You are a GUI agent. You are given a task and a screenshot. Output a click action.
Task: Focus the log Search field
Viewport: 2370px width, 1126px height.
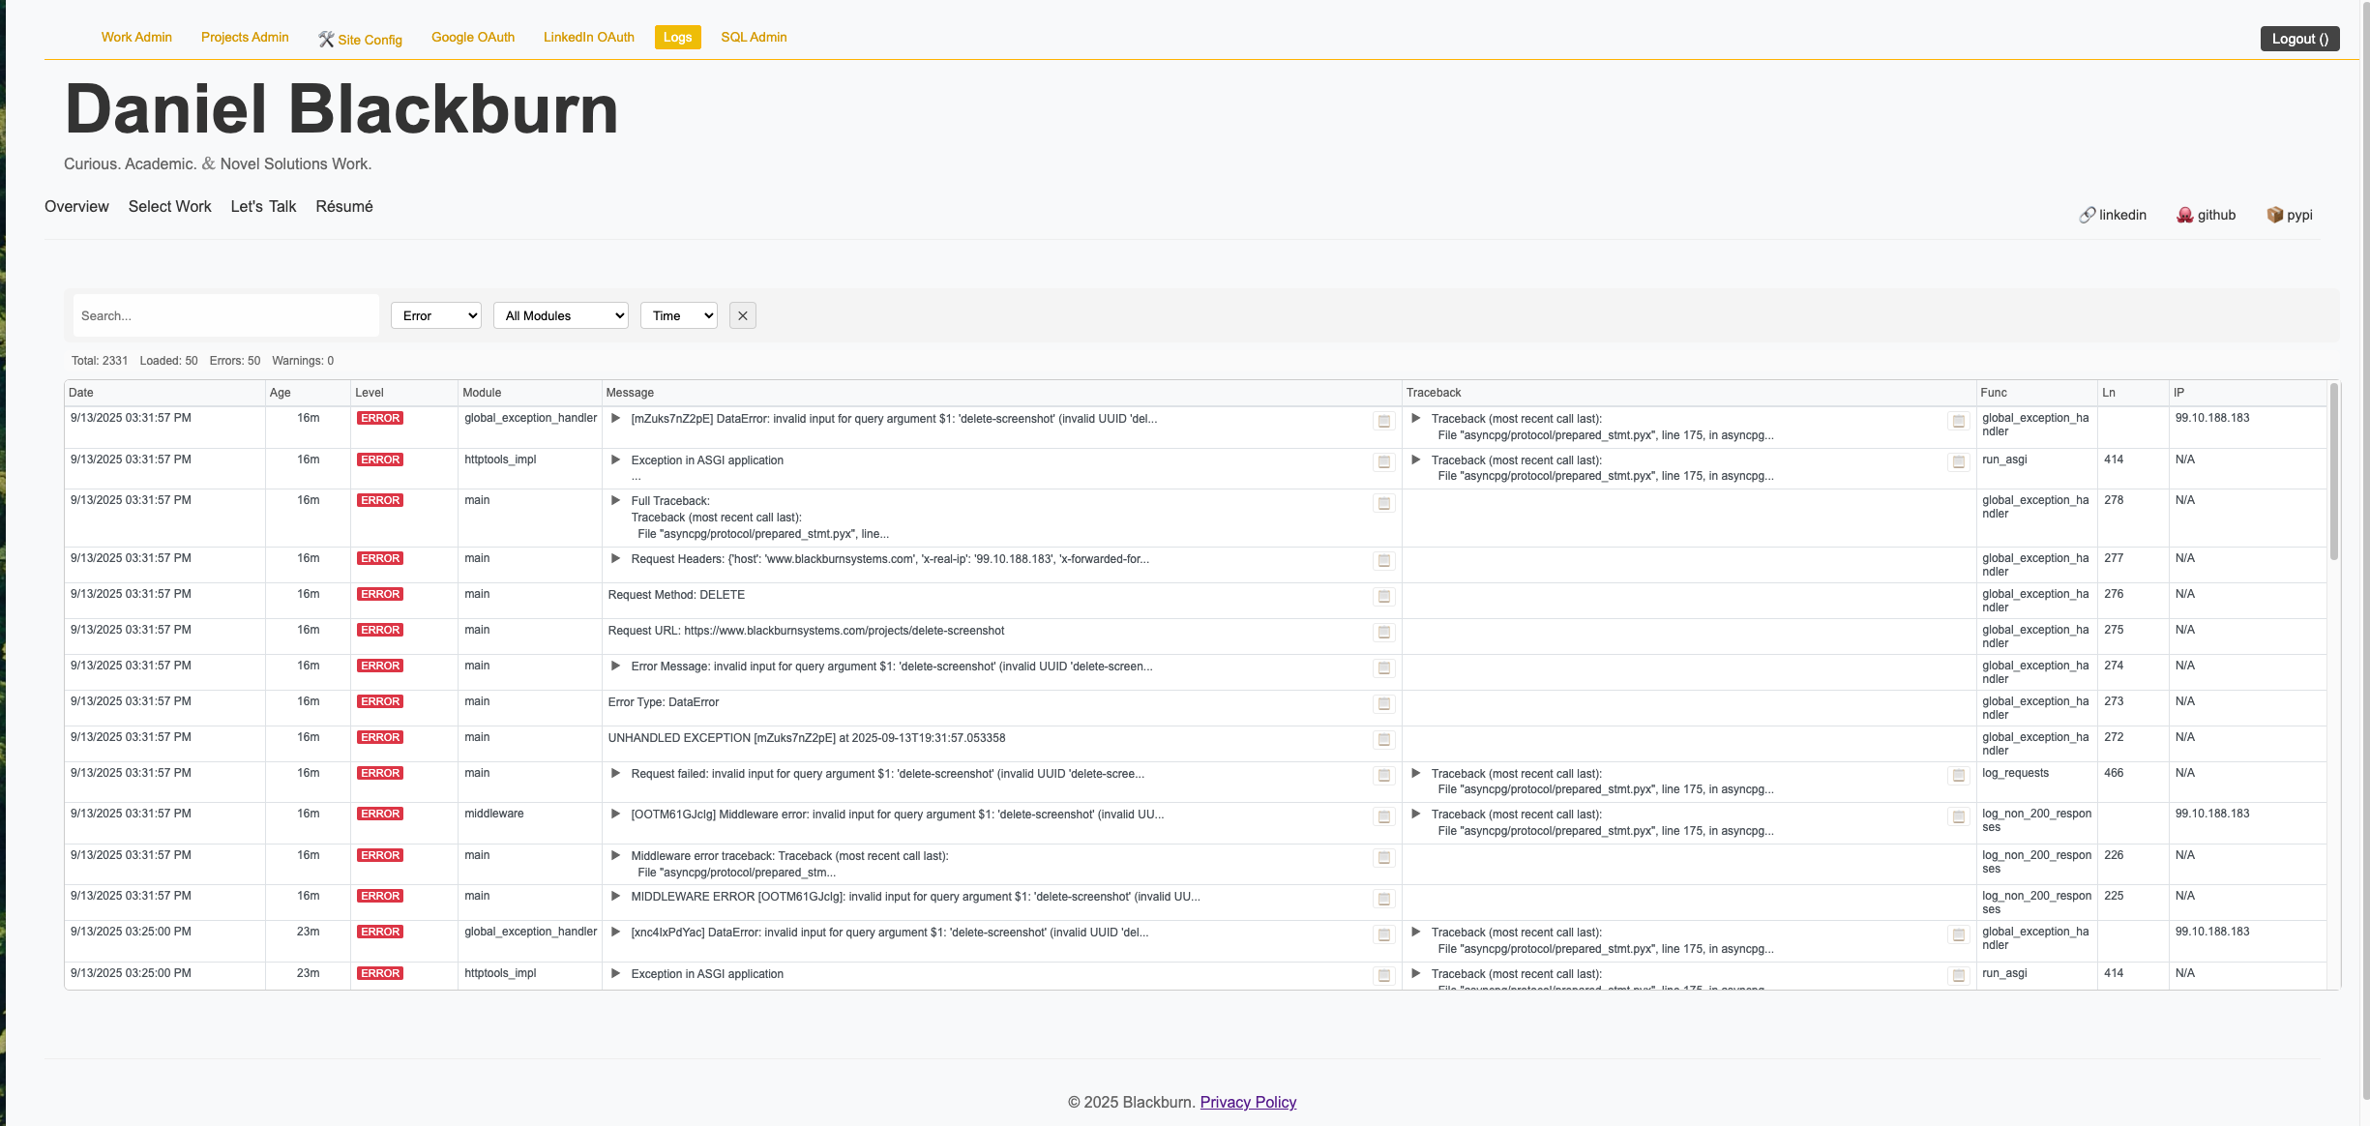[x=225, y=315]
